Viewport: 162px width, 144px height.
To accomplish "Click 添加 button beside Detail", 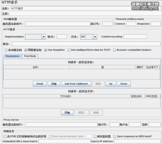I will tap(54, 84).
